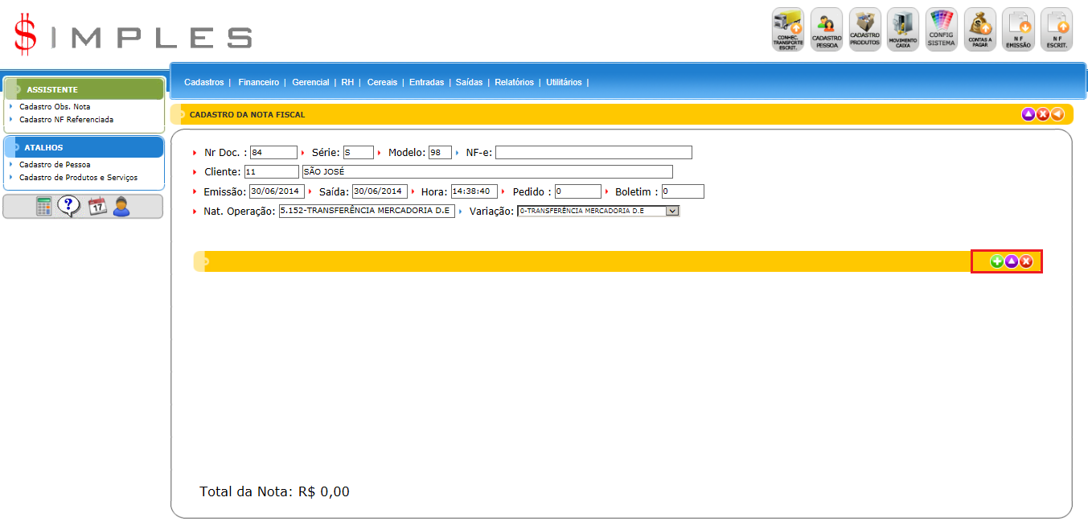Open Contas a Pagar money bag icon
The height and width of the screenshot is (522, 1088).
coord(979,30)
